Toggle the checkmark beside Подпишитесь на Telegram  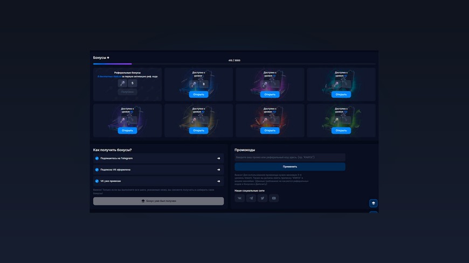coord(97,158)
